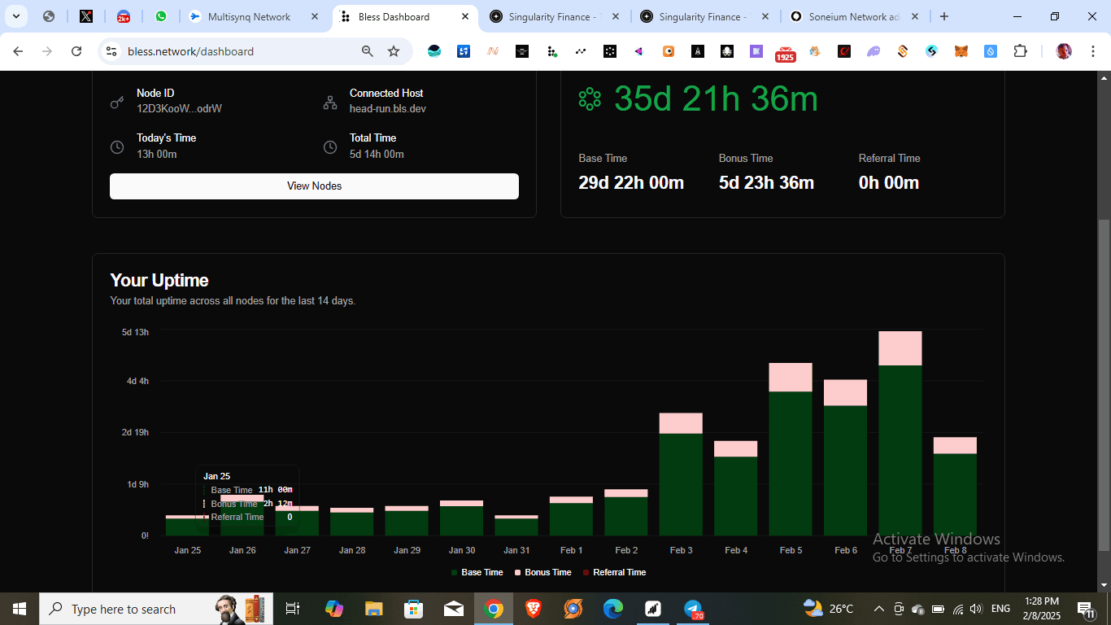
Task: Reload the Bless Dashboard page
Action: click(76, 51)
